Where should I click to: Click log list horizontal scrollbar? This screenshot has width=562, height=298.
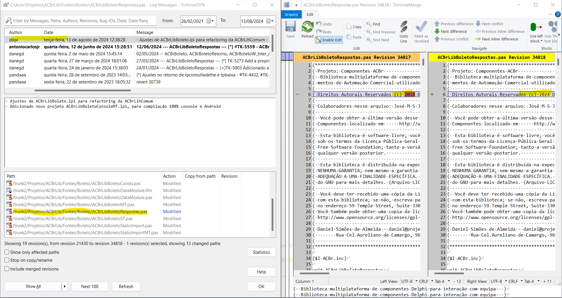pos(83,90)
